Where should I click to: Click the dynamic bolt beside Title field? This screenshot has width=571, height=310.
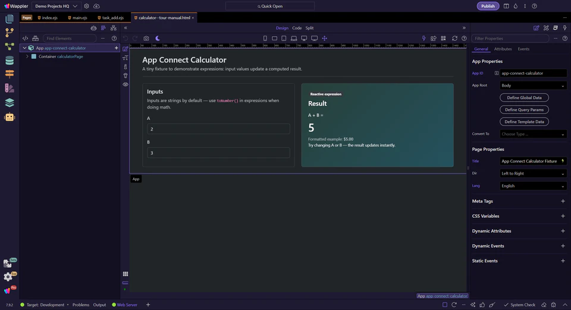(x=563, y=161)
